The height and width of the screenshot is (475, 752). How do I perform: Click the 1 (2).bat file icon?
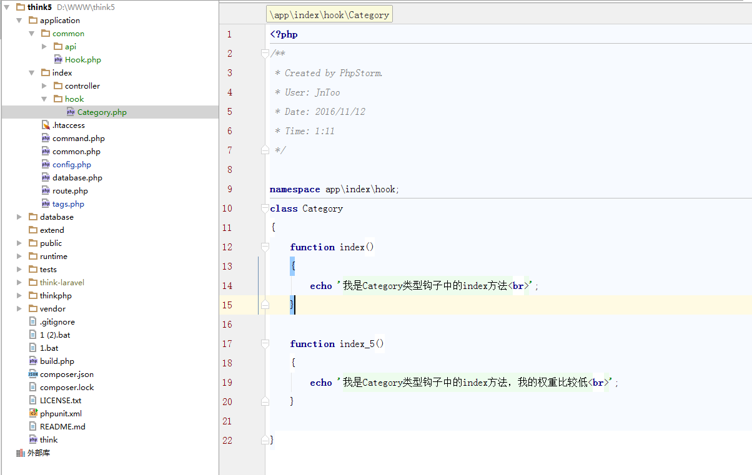33,335
